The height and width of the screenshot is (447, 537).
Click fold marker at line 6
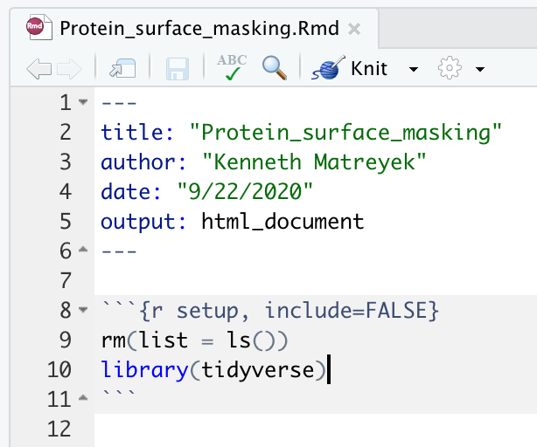[x=83, y=250]
